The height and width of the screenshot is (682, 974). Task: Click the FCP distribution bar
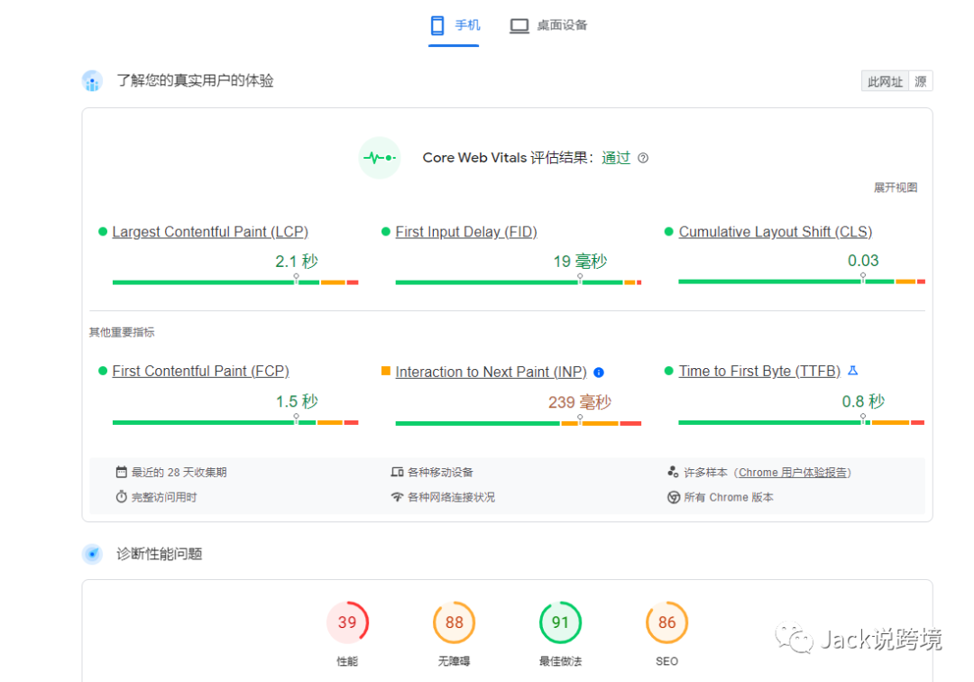[x=235, y=422]
